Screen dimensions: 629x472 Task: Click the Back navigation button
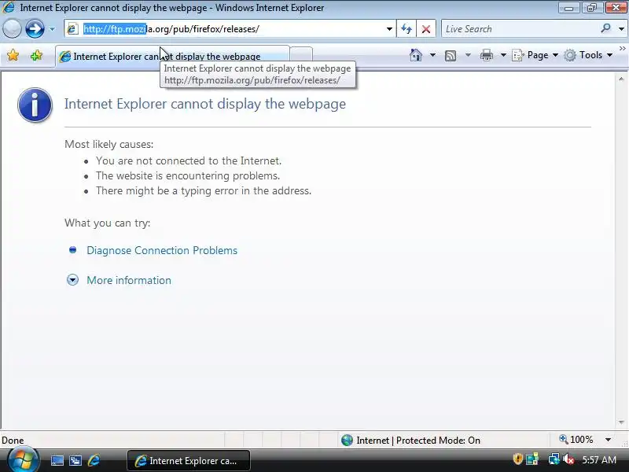(x=12, y=29)
